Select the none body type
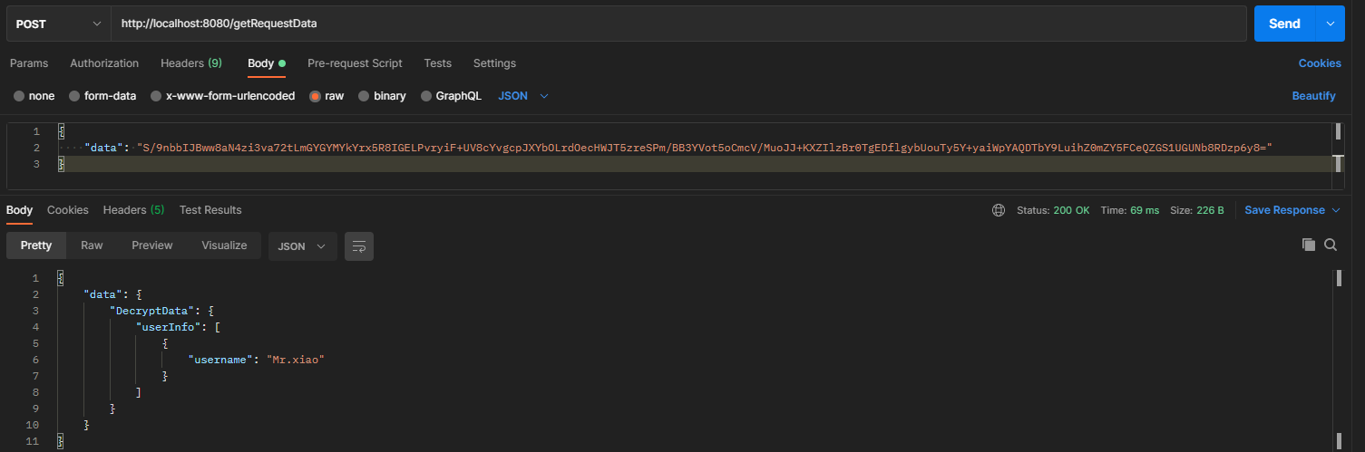Screen dimensions: 1365x452 34,96
